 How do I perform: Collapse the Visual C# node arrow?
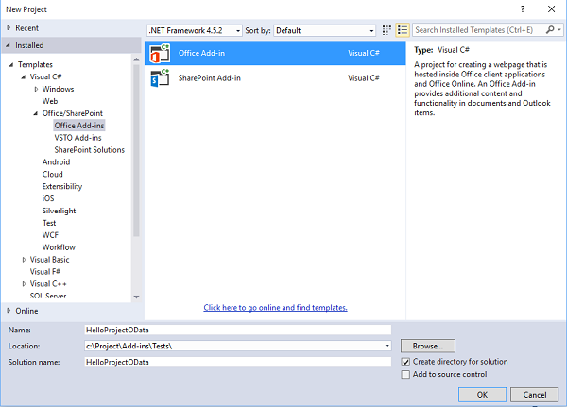pyautogui.click(x=23, y=77)
